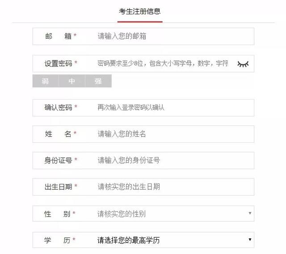286x254 pixels.
Task: Click the arrow of 学历 dropdown
Action: tap(250, 239)
